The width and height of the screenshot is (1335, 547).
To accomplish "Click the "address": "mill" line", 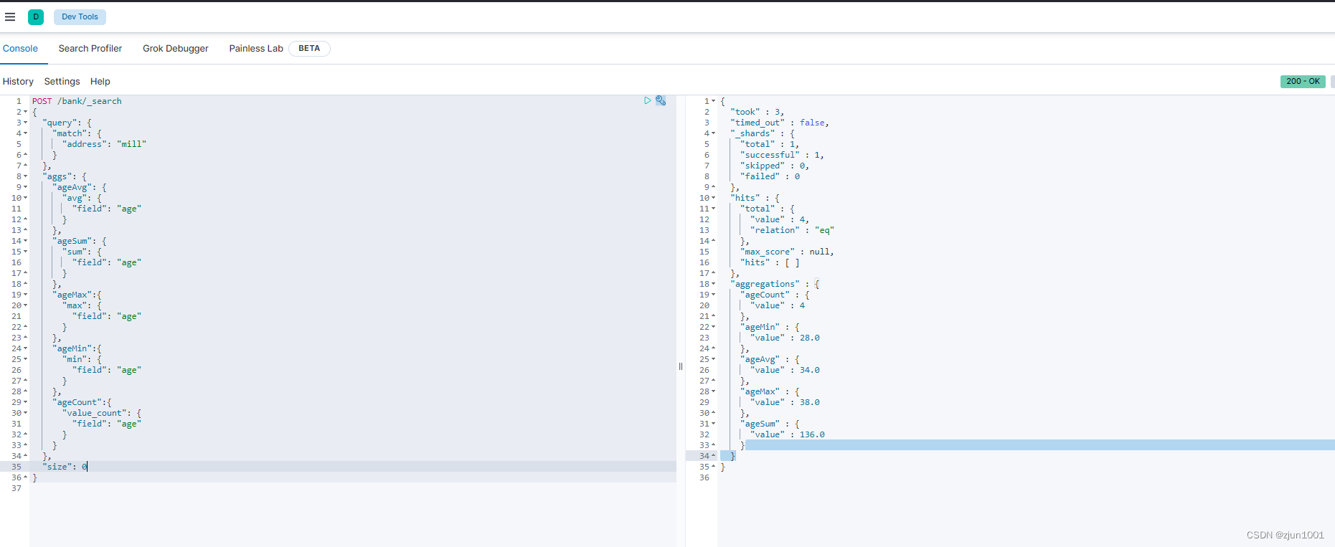I will (x=105, y=144).
